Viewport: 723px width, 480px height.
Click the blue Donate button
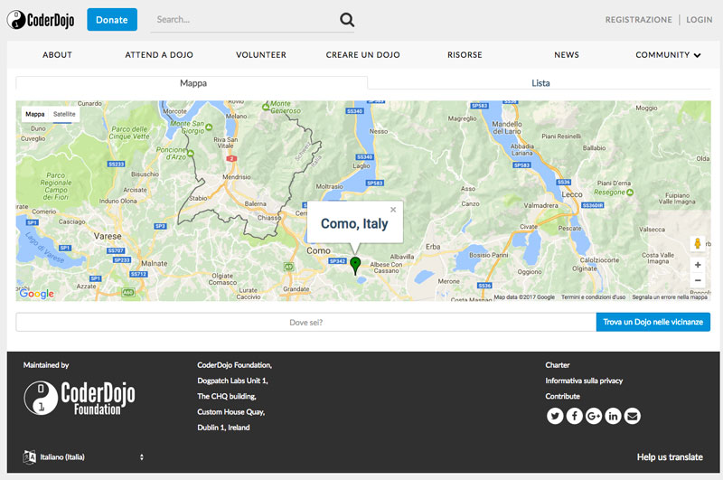[x=112, y=20]
